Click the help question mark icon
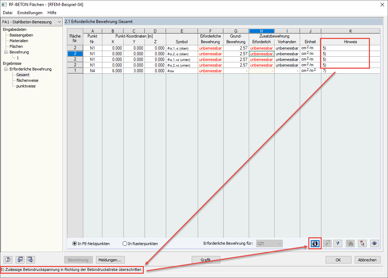The width and height of the screenshot is (388, 278). tap(8, 260)
